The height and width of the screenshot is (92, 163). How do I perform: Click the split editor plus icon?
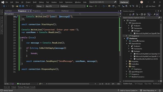click(120, 14)
